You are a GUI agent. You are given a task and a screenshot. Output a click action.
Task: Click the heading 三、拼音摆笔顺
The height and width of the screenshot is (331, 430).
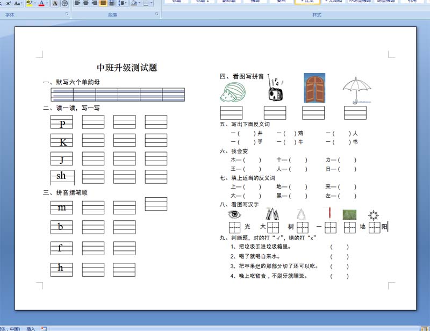[x=65, y=192]
